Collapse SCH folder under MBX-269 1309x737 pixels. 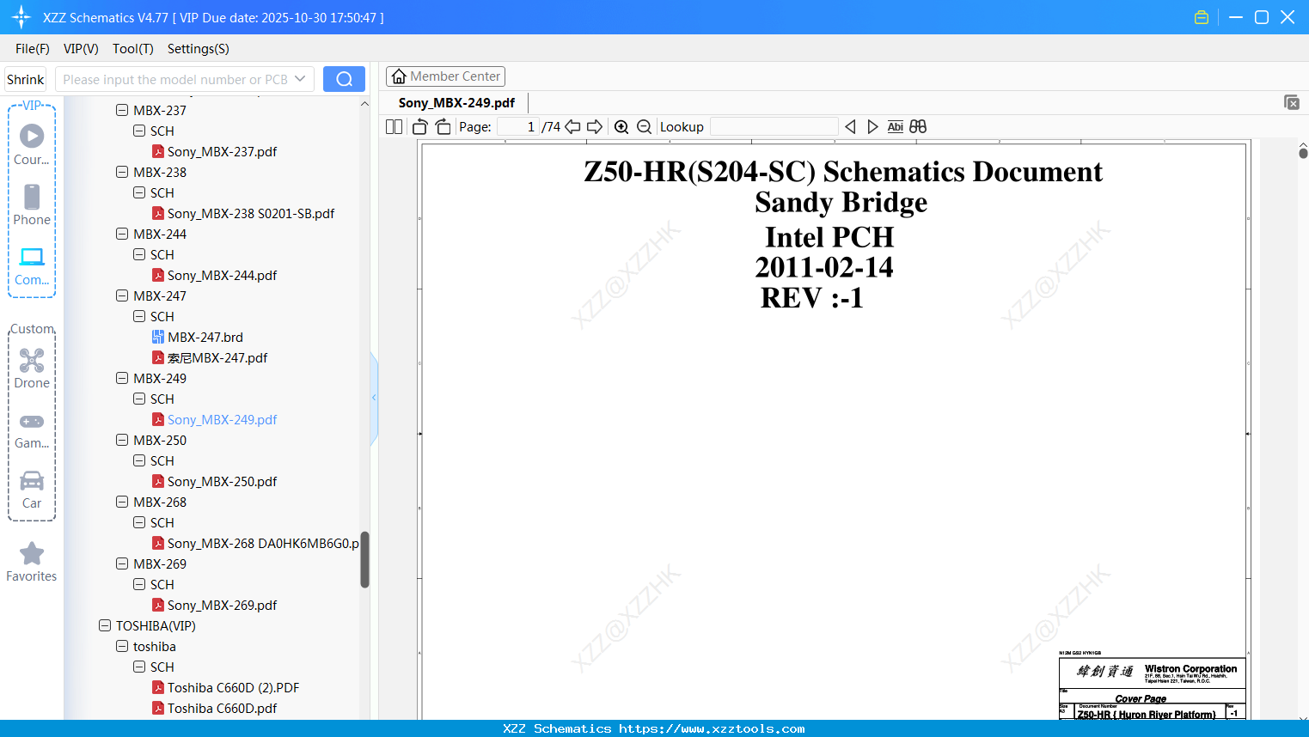139,585
